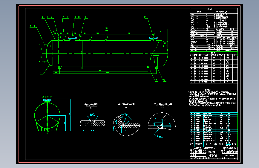Select the left elliptical head of the tank

tap(49, 53)
